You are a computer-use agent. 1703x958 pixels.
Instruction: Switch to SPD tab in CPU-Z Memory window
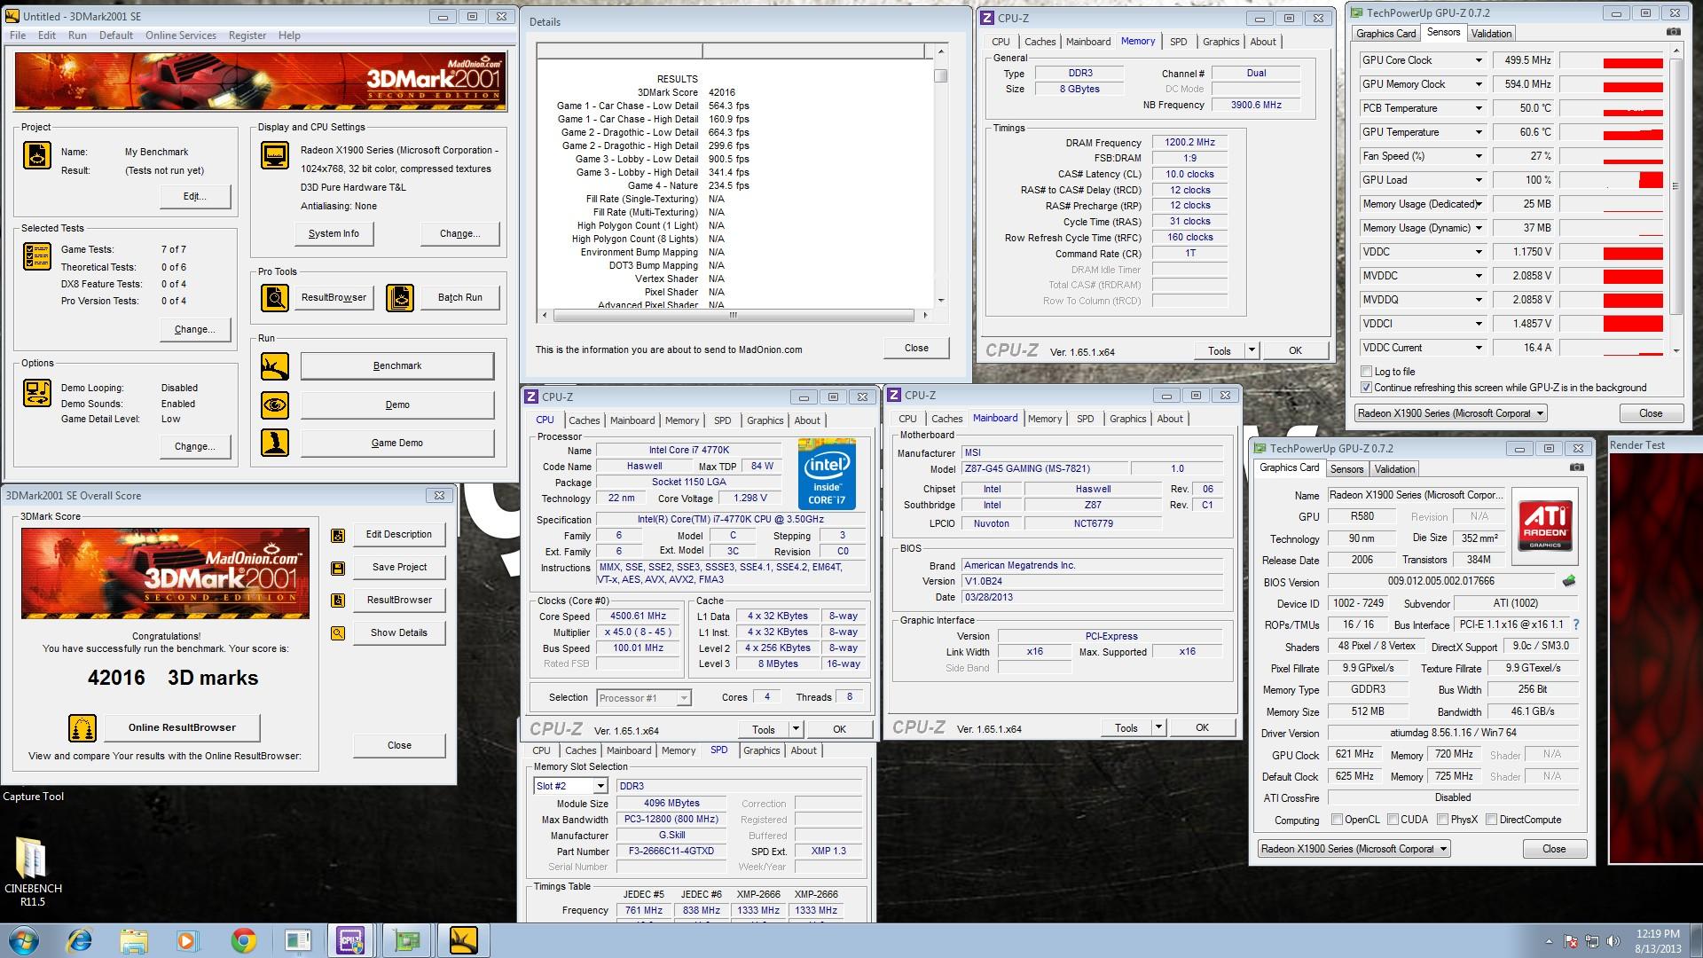[1178, 42]
